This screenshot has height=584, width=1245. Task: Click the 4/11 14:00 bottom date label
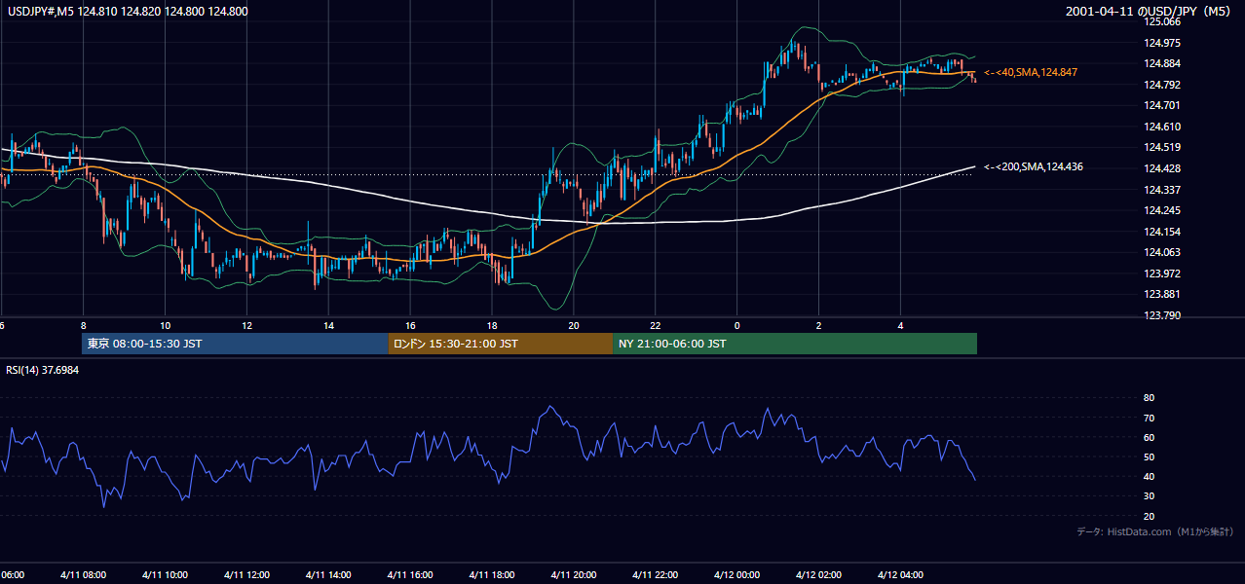tap(329, 574)
